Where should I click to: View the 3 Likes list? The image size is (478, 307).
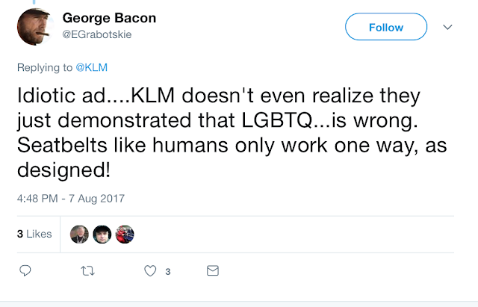pos(34,234)
